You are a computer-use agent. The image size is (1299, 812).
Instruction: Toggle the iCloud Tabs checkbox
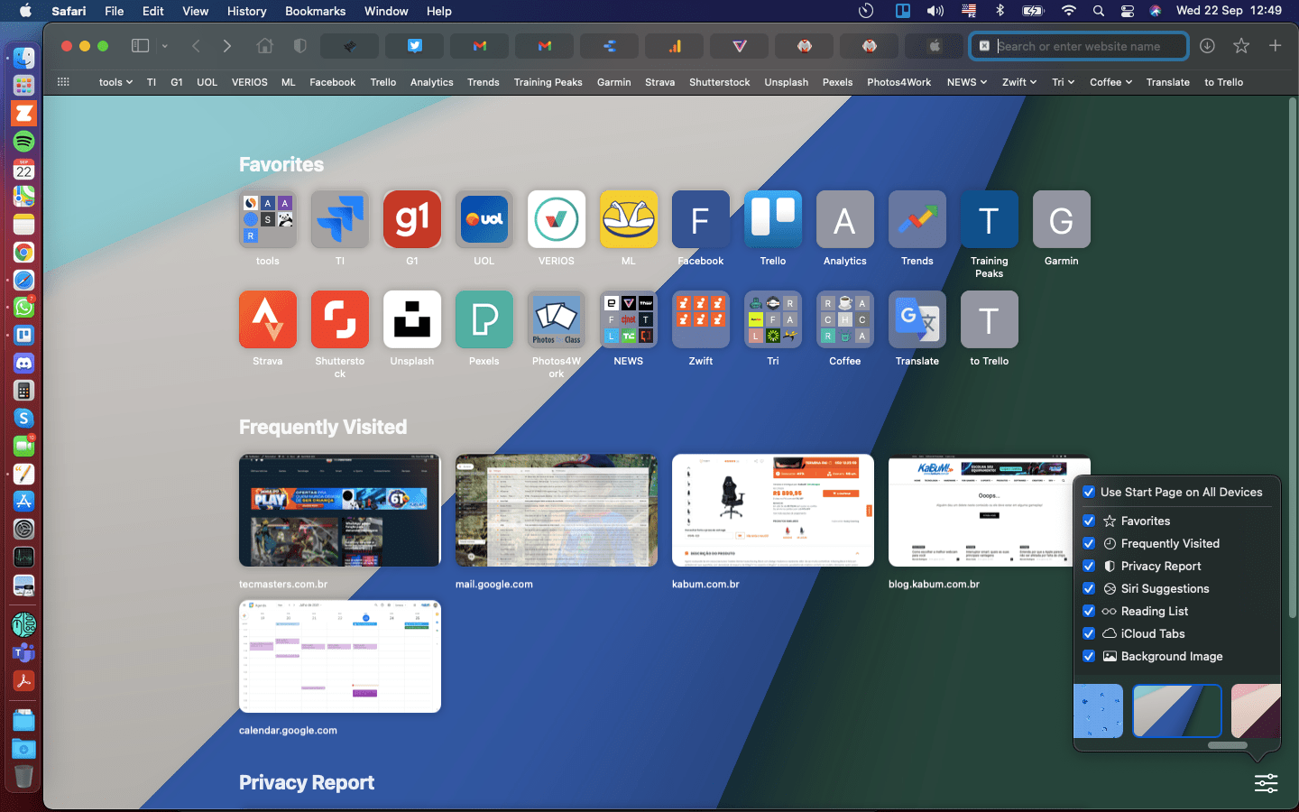pos(1089,633)
